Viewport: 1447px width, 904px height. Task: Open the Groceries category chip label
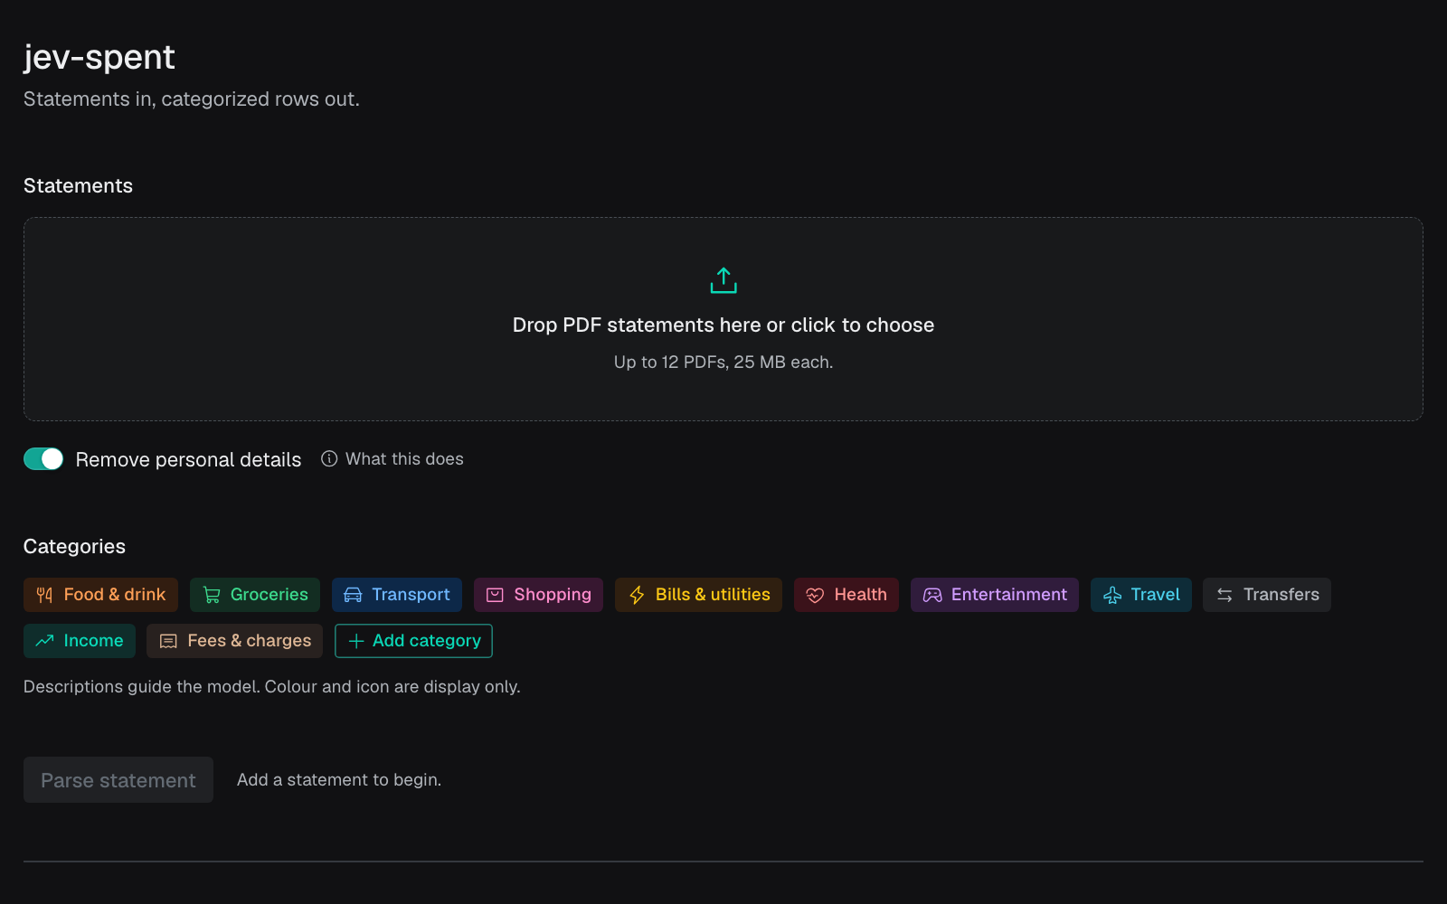[x=270, y=595]
